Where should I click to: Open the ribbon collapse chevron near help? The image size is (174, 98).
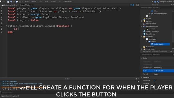pos(152,2)
